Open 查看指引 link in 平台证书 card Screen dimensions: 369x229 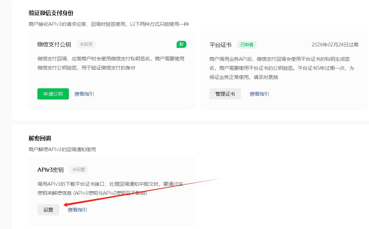click(x=259, y=94)
